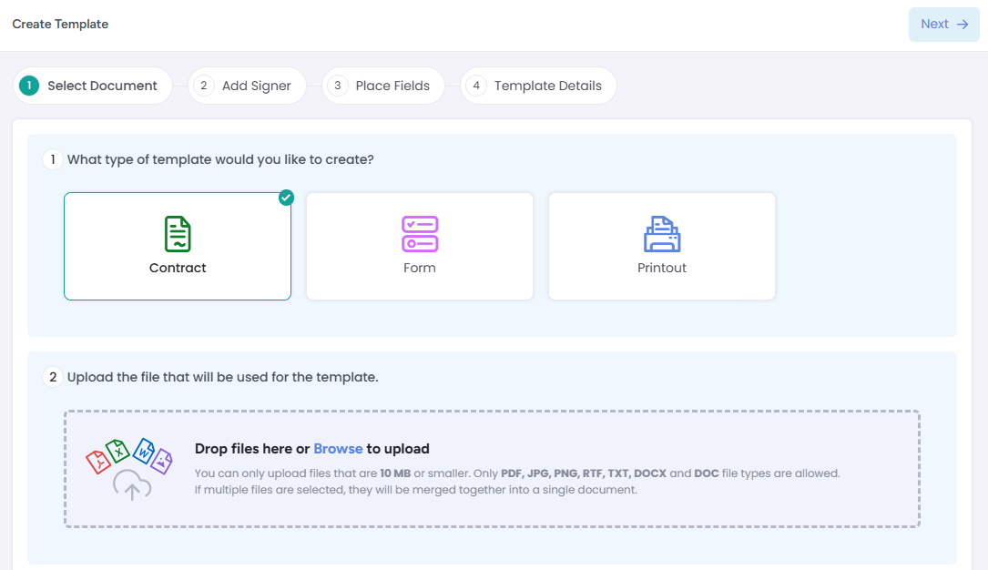Click step number 4 circle

(476, 86)
